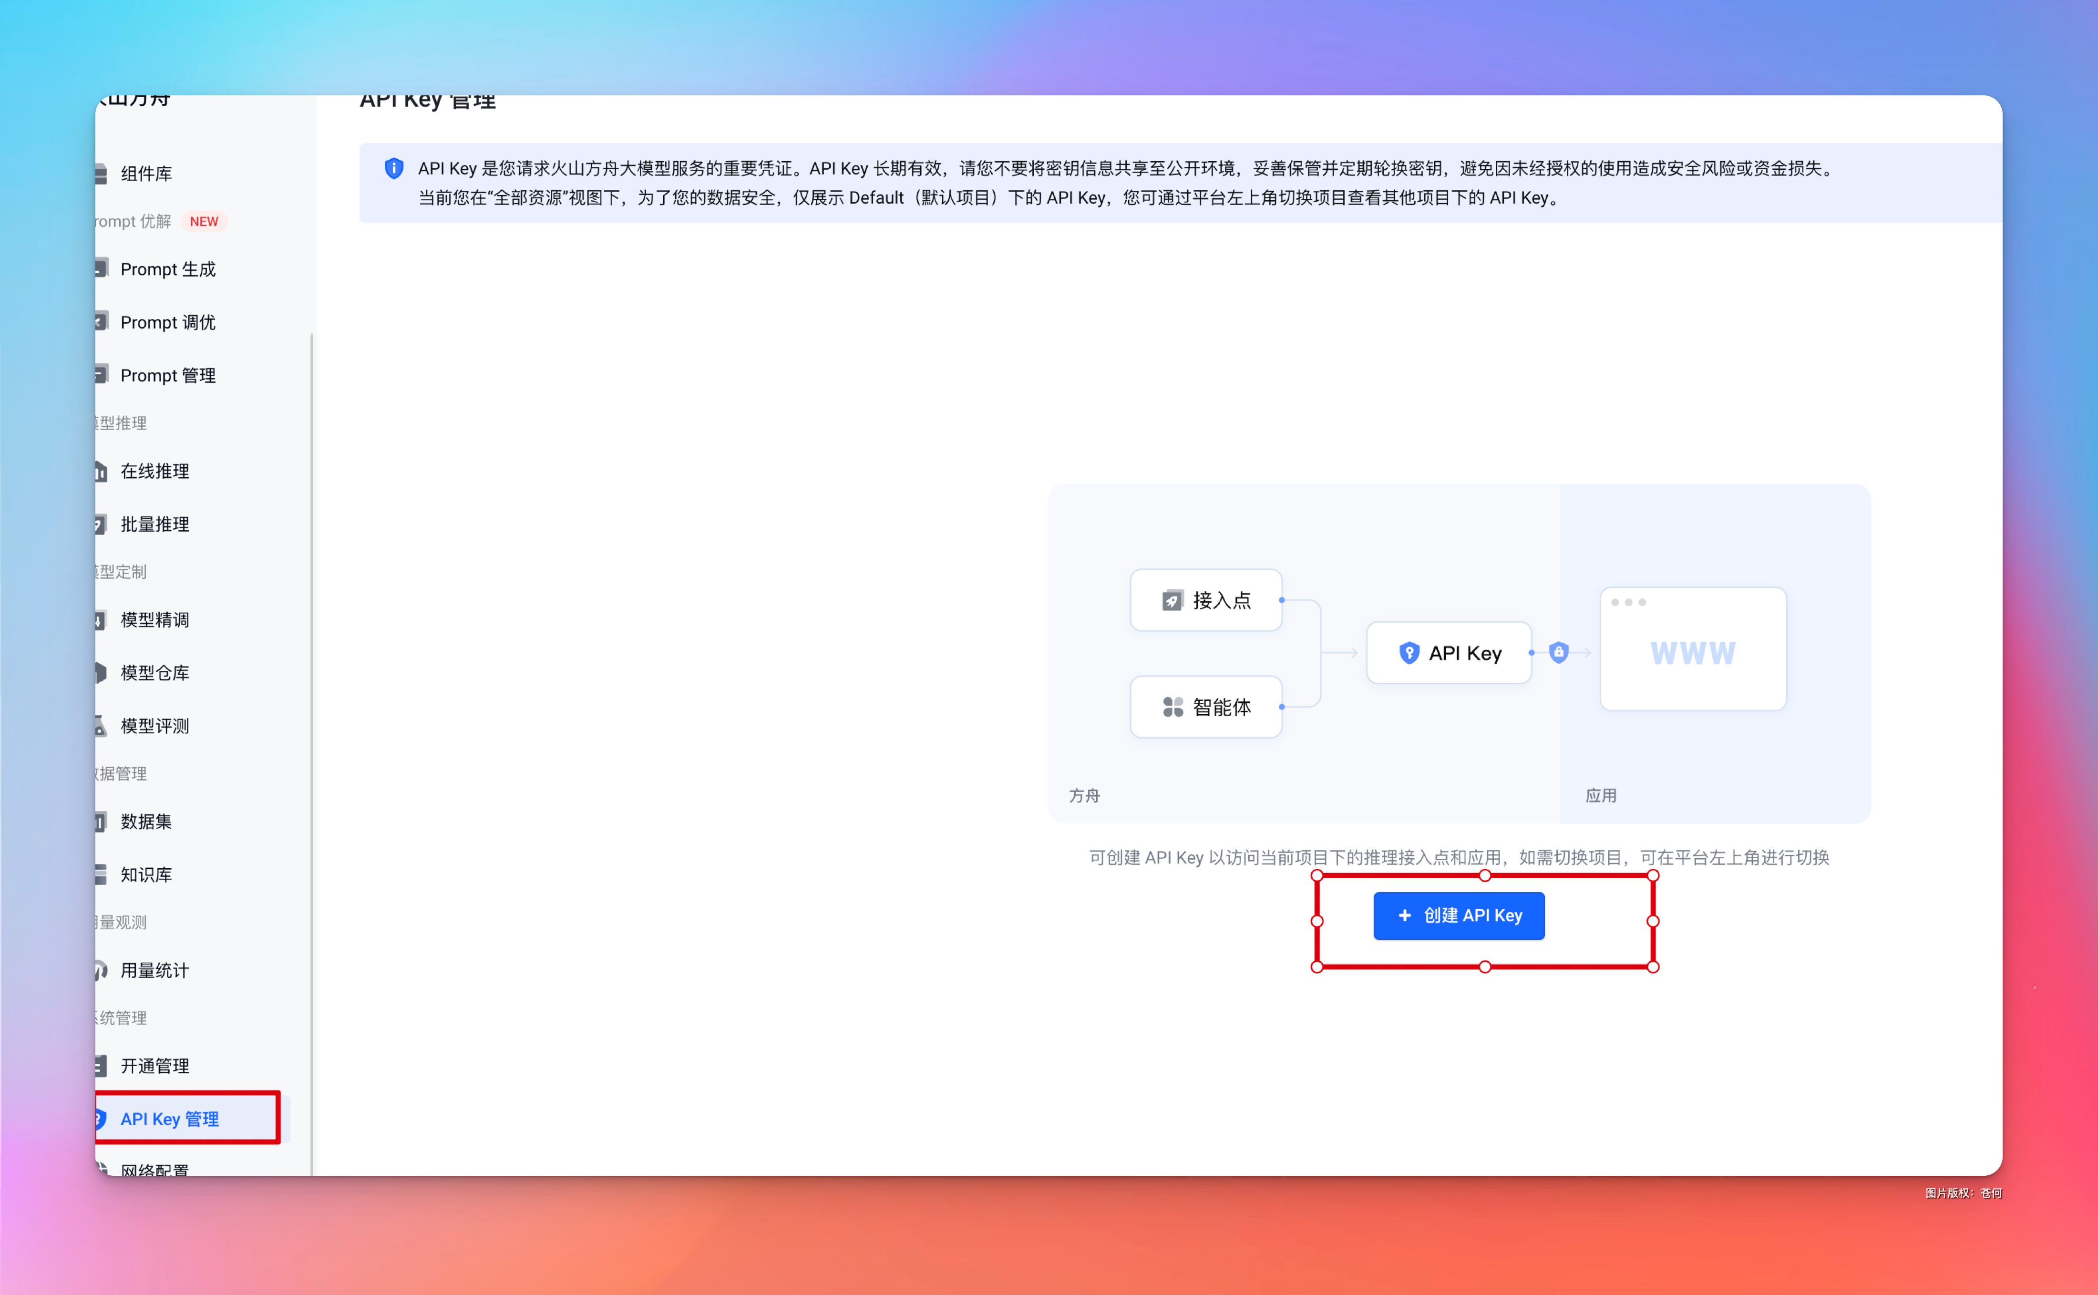Open Prompt 生成 in the sidebar
This screenshot has width=2098, height=1295.
(x=168, y=269)
